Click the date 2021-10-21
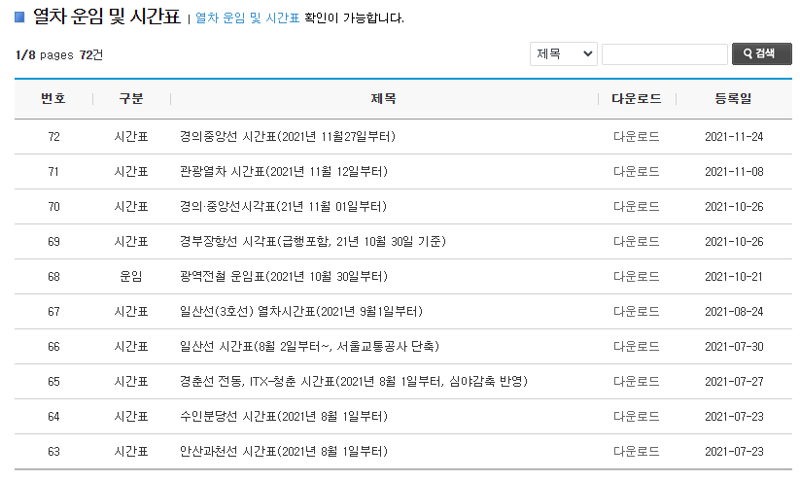 (x=734, y=277)
